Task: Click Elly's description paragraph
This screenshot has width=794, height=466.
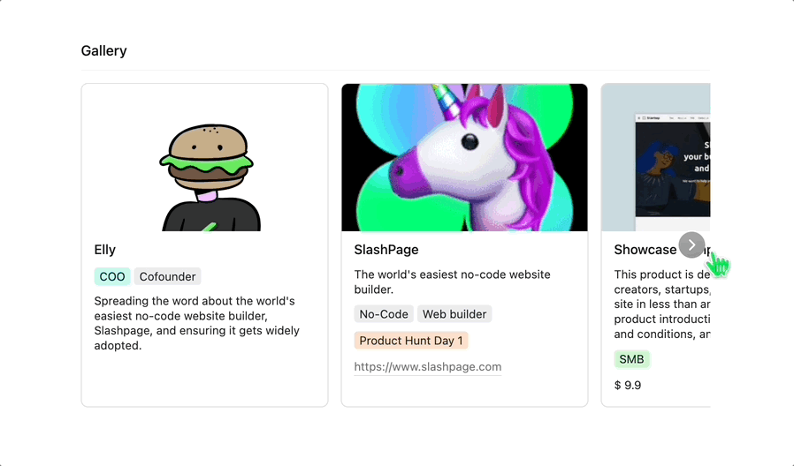Action: coord(197,323)
